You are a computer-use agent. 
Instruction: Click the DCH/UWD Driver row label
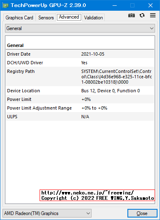tap(25, 63)
